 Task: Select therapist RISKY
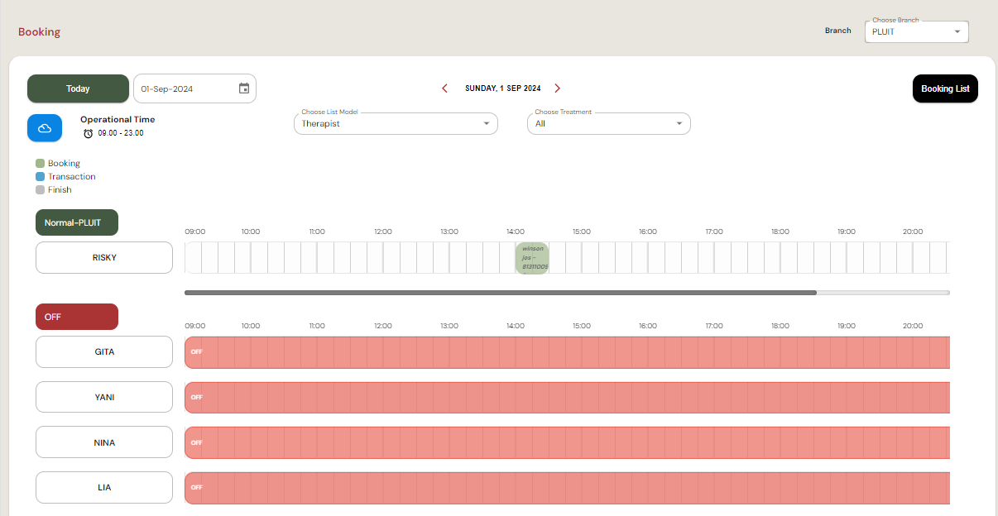[104, 258]
